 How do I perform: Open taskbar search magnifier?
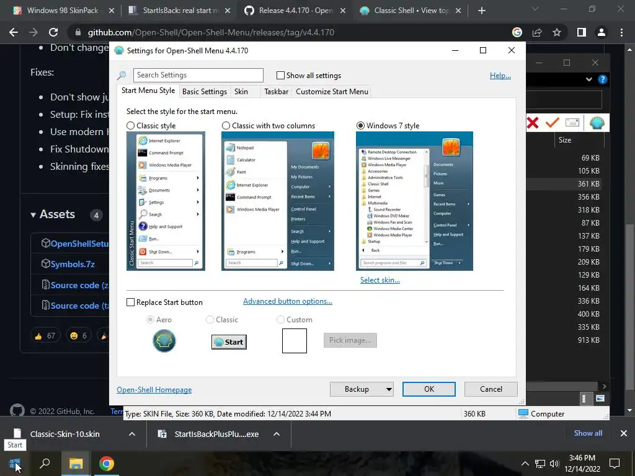[x=45, y=463]
